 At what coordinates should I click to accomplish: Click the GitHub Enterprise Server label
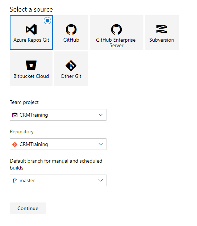[116, 43]
